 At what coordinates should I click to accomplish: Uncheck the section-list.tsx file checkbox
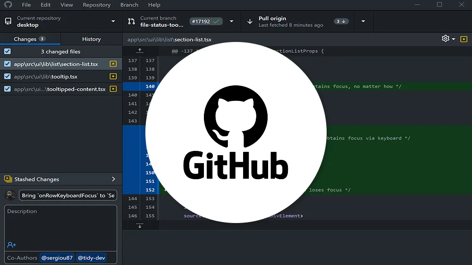[x=8, y=64]
